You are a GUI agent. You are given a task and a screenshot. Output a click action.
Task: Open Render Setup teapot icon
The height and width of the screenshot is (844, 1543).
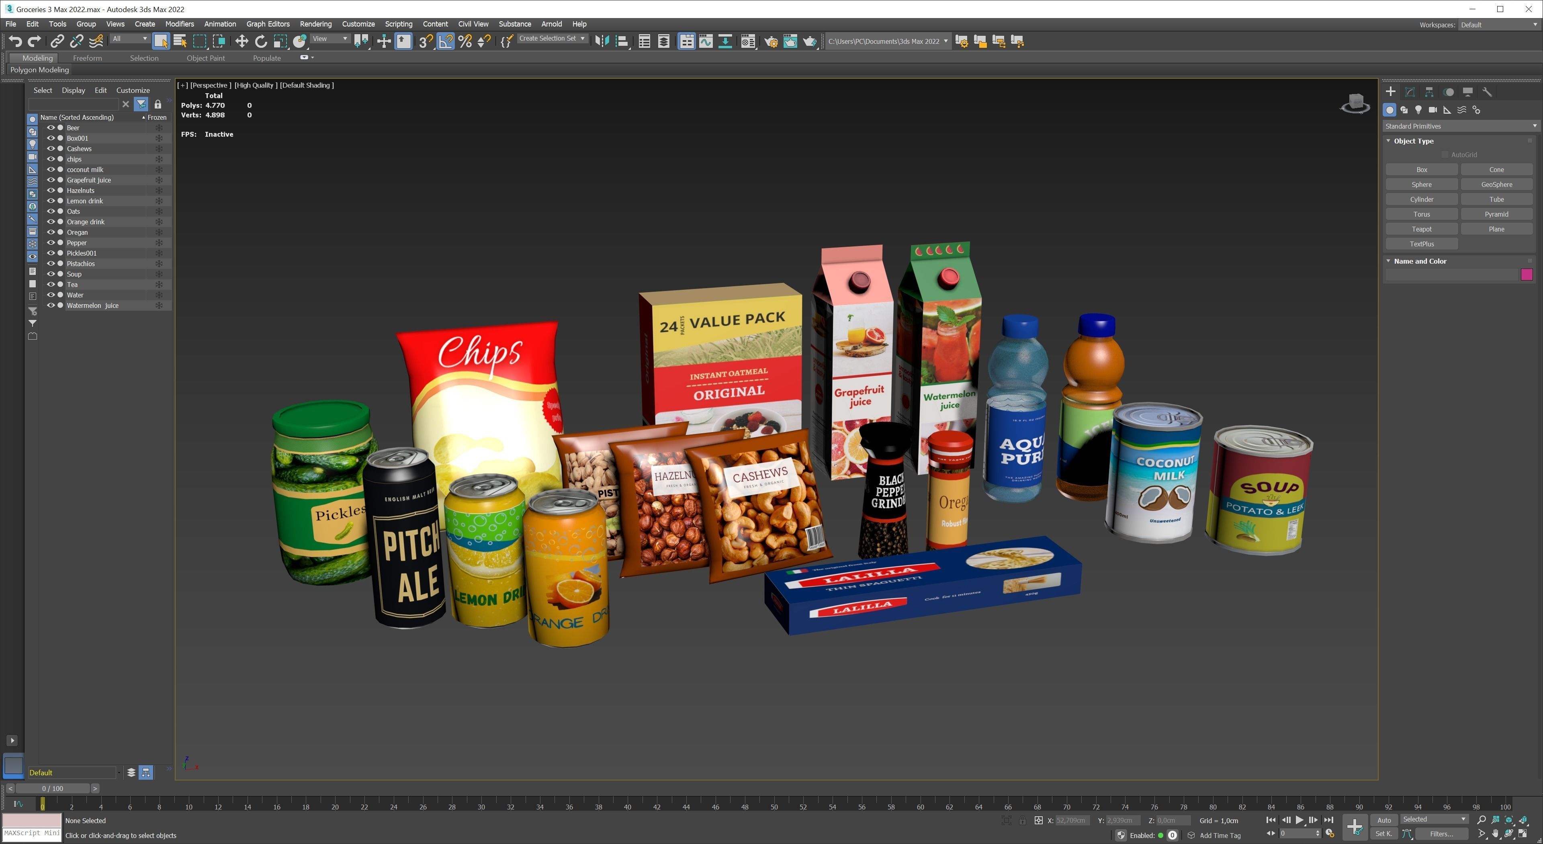[x=771, y=41]
